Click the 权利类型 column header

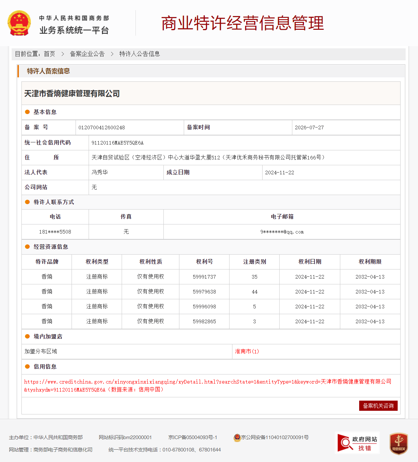pos(97,262)
